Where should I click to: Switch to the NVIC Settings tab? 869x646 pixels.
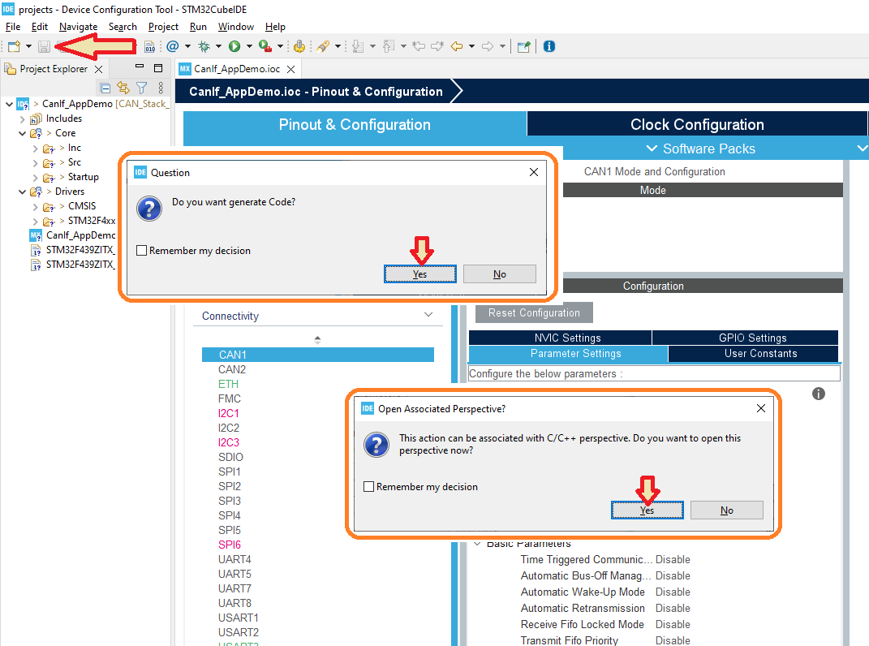coord(561,338)
